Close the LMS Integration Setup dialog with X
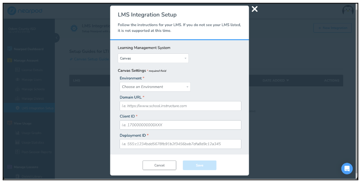361x182 pixels. pos(254,9)
